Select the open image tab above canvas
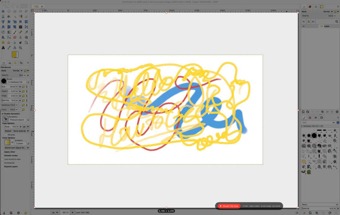Viewport: 340px width, 215px height. click(36, 7)
